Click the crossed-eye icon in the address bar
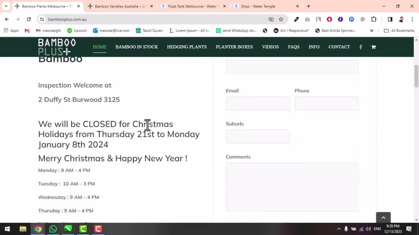Screen dimensions: 419x235 pyautogui.click(x=271, y=19)
